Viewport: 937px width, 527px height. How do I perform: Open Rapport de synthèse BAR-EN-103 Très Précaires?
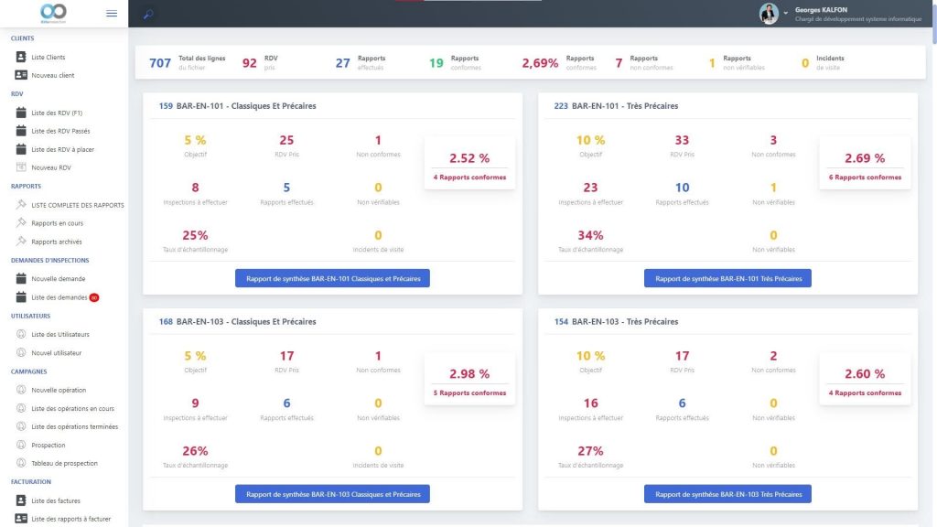(727, 494)
